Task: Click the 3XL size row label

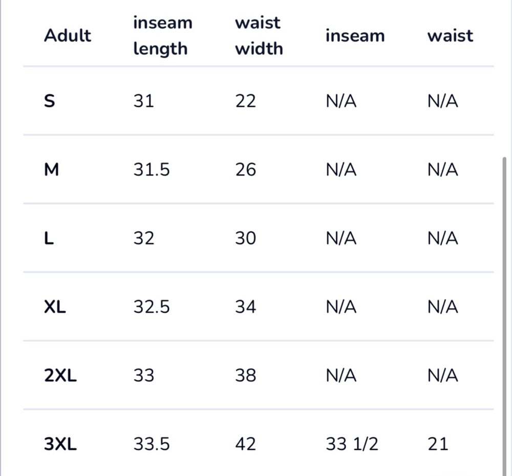Action: click(x=60, y=444)
